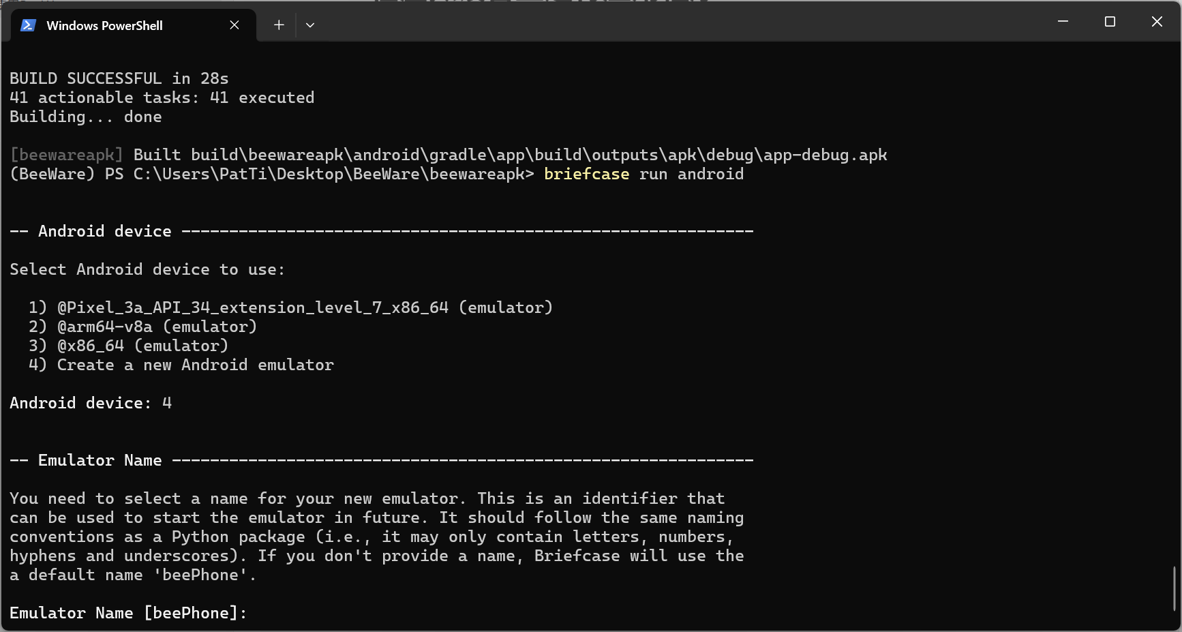Close the terminal window
Viewport: 1182px width, 632px height.
[x=1157, y=22]
